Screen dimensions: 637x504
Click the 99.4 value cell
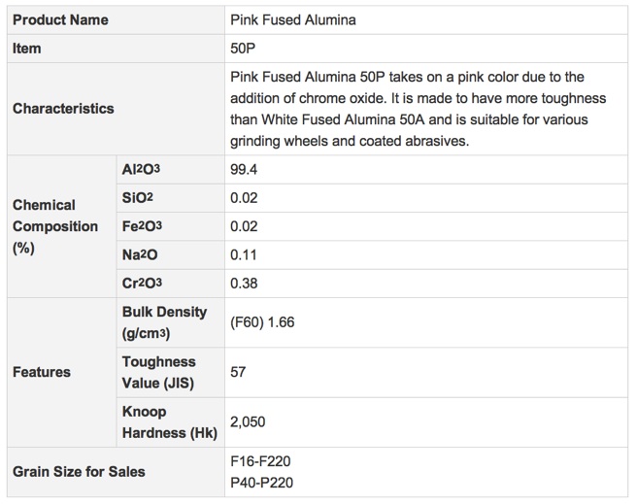pos(426,169)
